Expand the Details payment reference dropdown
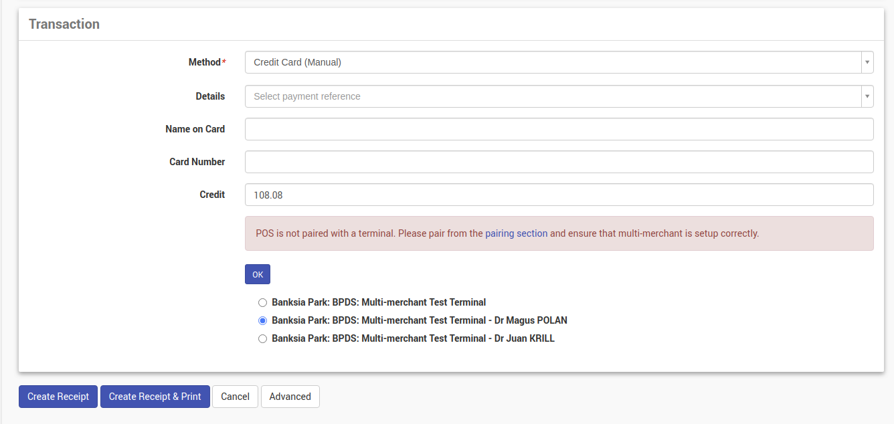The height and width of the screenshot is (424, 894). pyautogui.click(x=867, y=96)
